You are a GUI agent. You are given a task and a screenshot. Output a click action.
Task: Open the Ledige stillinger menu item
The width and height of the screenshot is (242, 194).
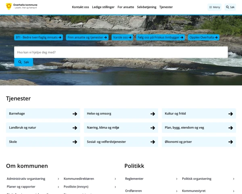[103, 7]
